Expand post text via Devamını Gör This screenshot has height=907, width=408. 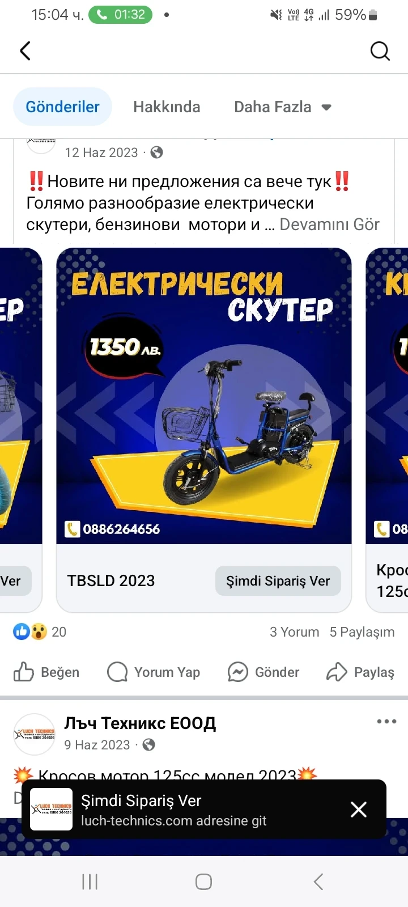point(329,224)
